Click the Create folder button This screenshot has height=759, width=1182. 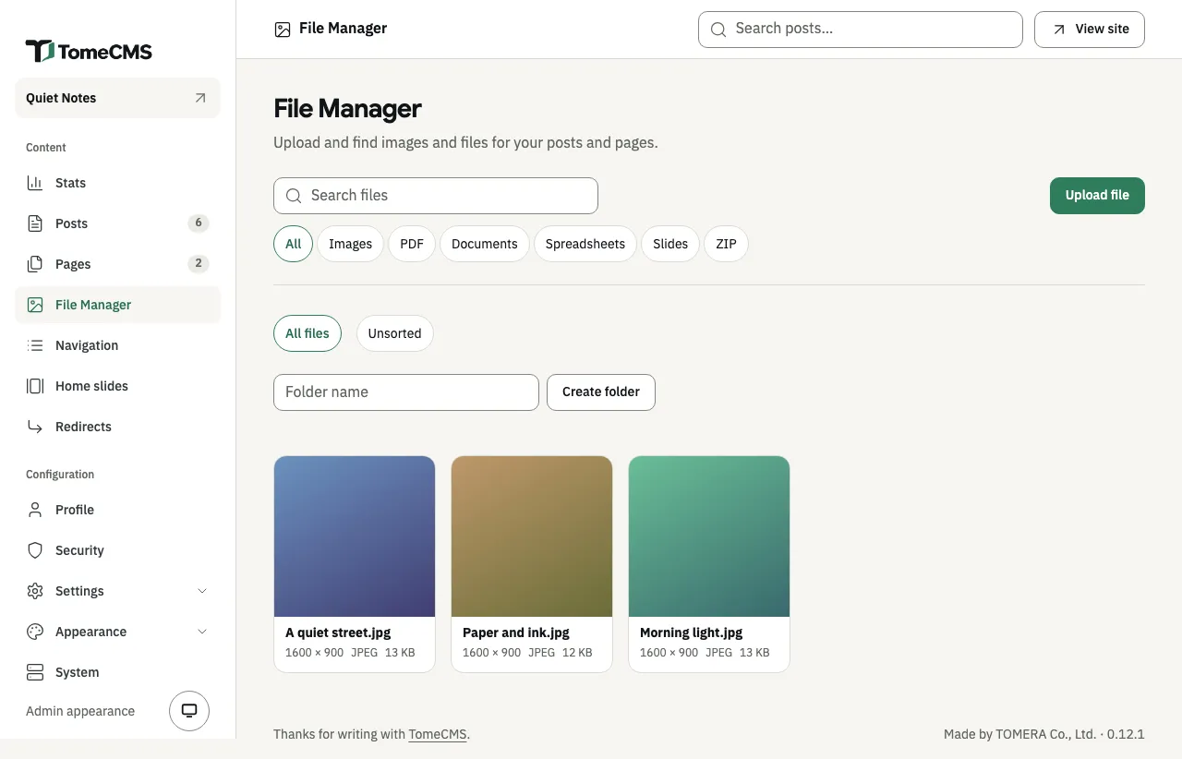coord(601,392)
